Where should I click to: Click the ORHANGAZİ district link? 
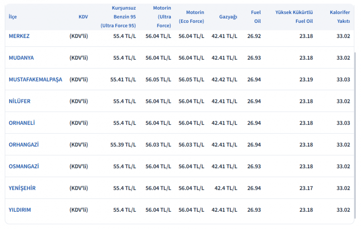(x=24, y=145)
